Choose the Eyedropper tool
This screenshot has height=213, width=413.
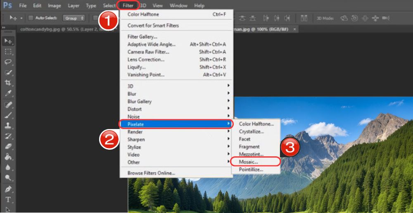pyautogui.click(x=8, y=93)
